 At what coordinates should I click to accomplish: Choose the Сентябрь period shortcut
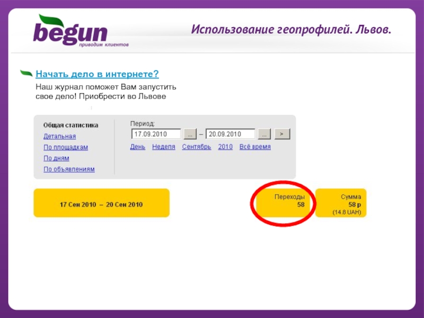197,147
